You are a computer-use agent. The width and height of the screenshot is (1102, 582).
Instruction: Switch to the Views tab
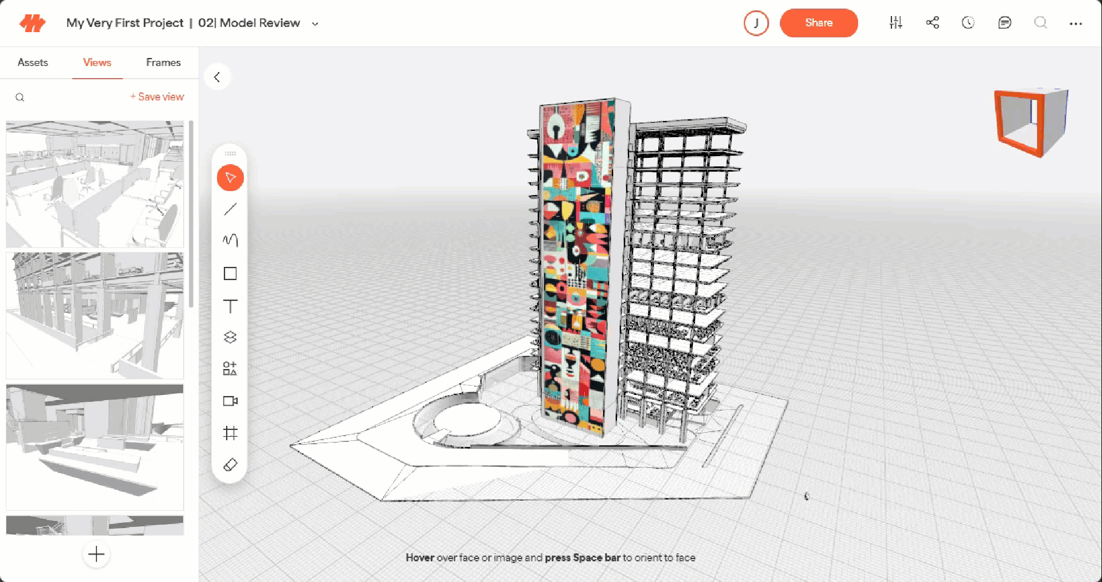coord(97,63)
